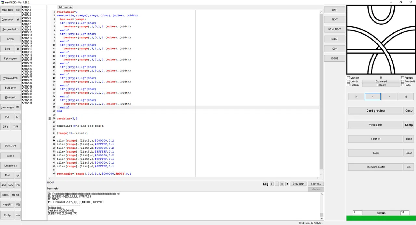416x225 pixels.
Task: Click the 'CP' button beside PDF
Action: click(18, 117)
